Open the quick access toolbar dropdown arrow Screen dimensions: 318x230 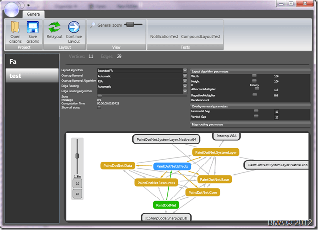point(29,5)
